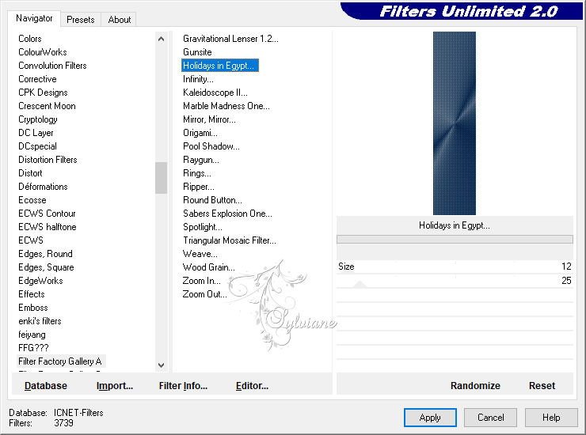Select the Déformations category

pos(43,187)
